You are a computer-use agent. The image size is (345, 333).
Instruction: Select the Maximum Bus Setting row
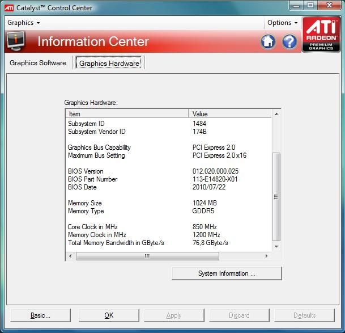tap(169, 155)
